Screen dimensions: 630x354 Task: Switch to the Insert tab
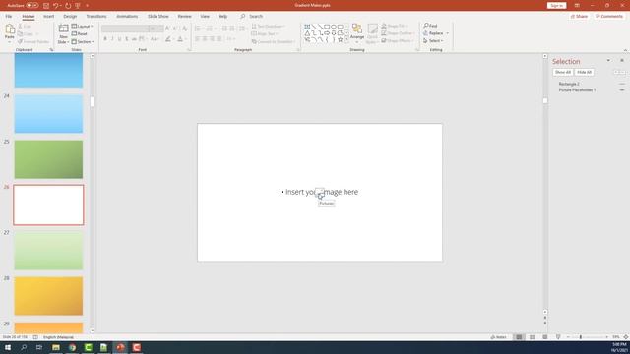pos(48,17)
